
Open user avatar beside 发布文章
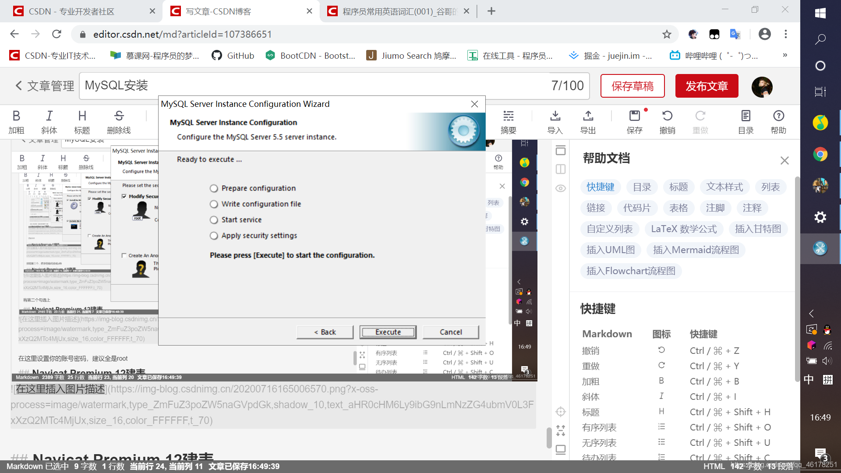pyautogui.click(x=762, y=87)
